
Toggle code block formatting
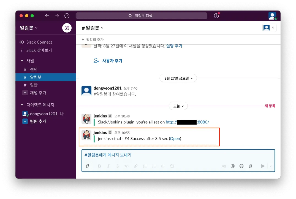pyautogui.click(x=172, y=166)
